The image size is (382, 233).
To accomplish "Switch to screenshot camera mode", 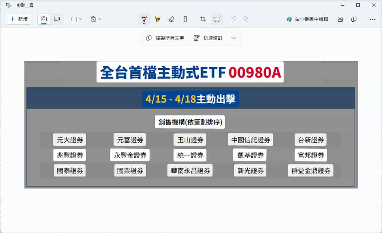I will tap(44, 19).
